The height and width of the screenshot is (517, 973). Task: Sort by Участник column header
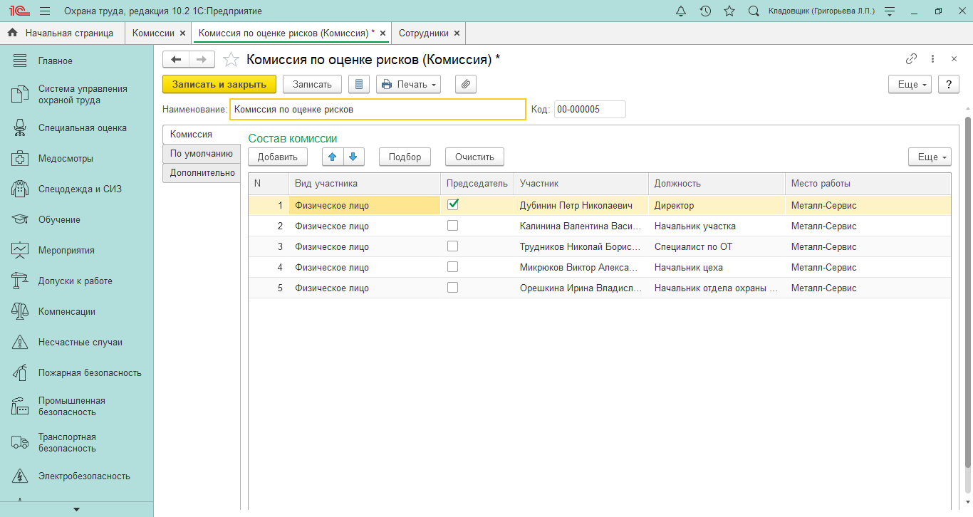click(x=581, y=183)
